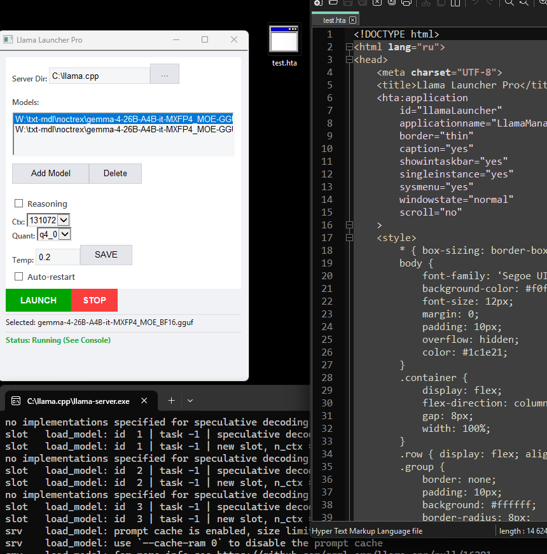Click the Find magnifier icon in editor toolbar
The image size is (547, 554).
point(509,3)
